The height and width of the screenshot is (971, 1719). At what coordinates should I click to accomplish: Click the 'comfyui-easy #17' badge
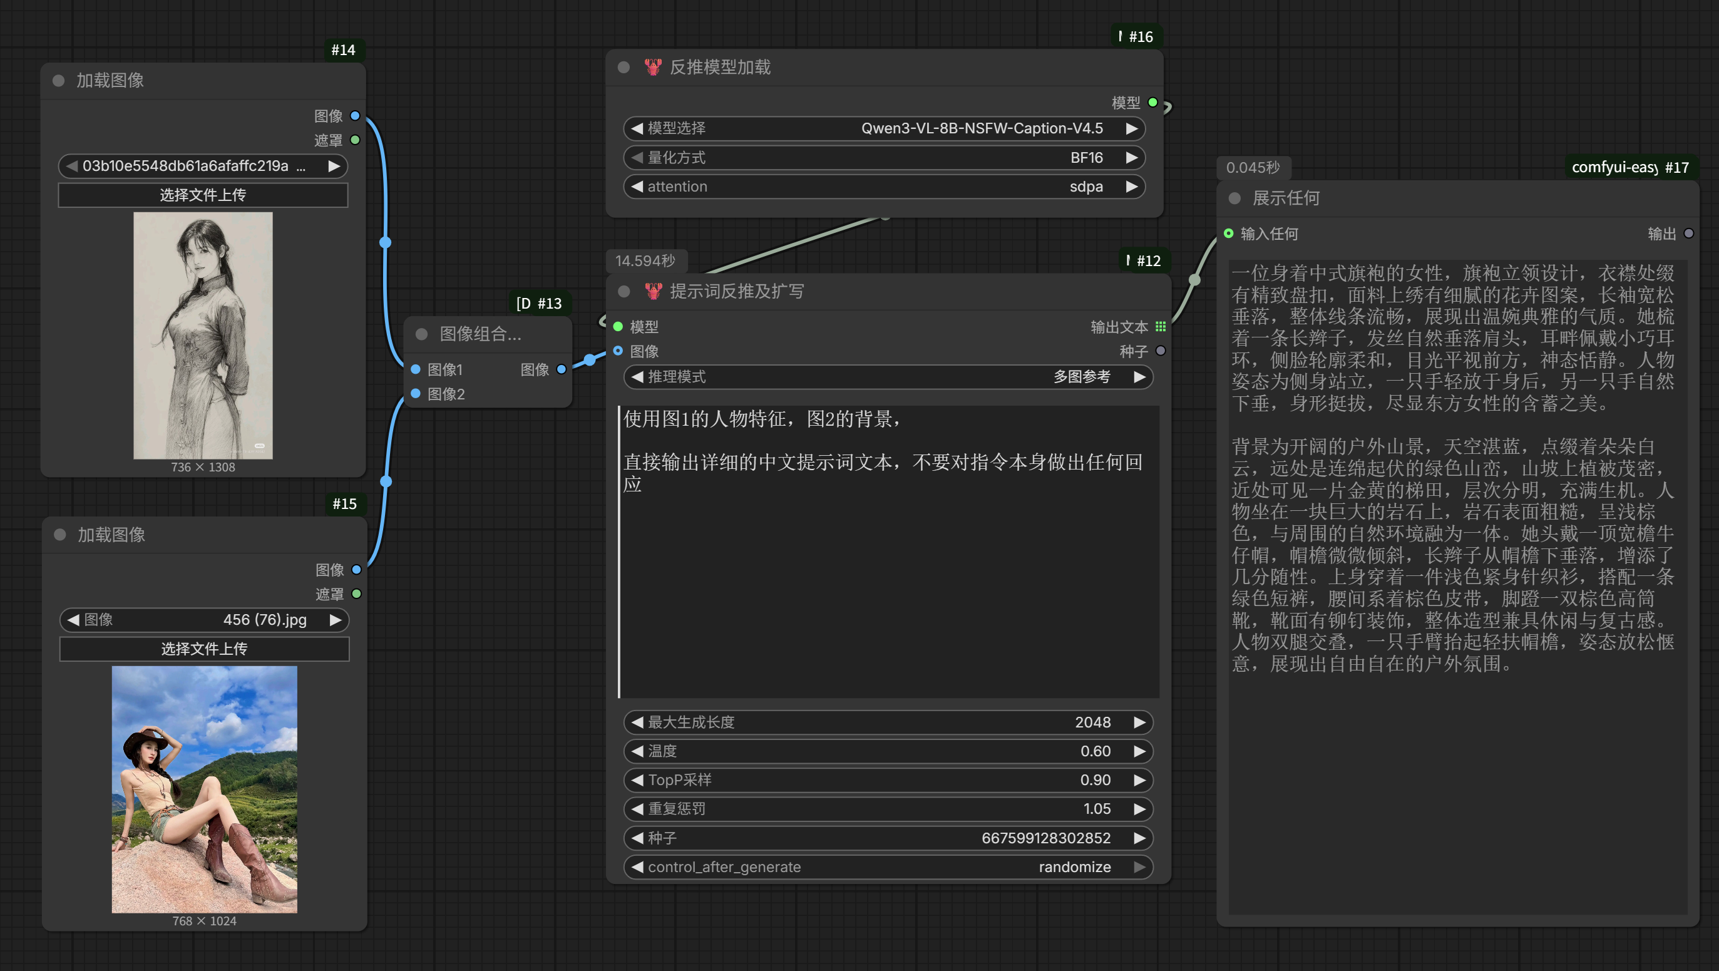pyautogui.click(x=1630, y=168)
